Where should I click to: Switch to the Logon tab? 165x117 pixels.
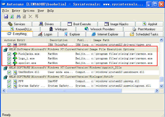pyautogui.click(x=45, y=34)
